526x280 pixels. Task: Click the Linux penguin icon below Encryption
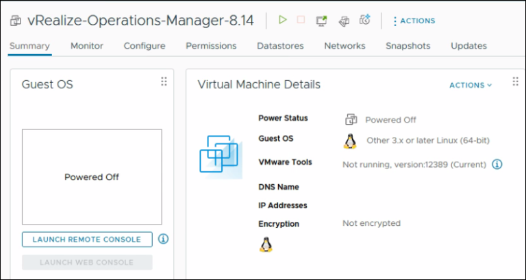pos(266,244)
